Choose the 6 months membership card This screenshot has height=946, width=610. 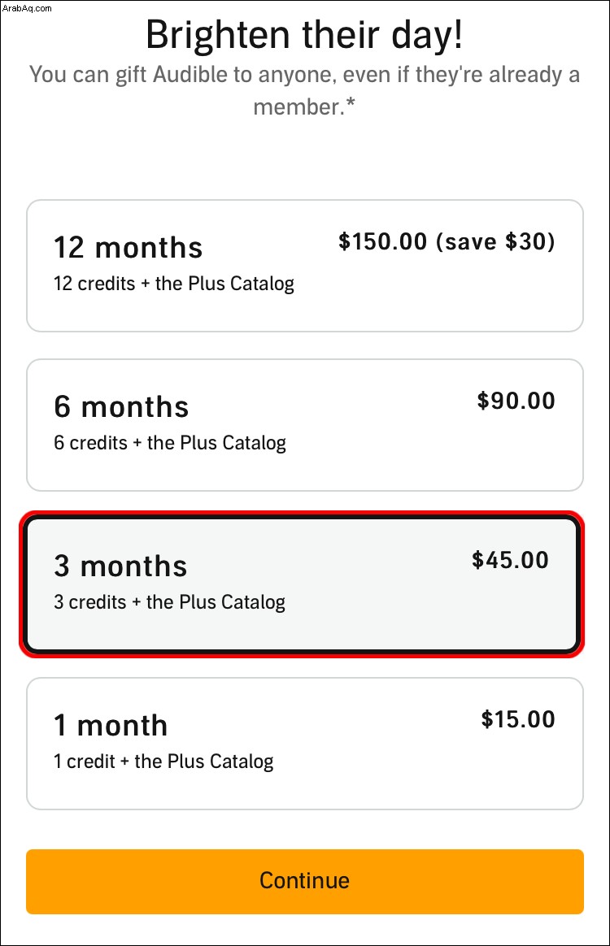point(305,425)
